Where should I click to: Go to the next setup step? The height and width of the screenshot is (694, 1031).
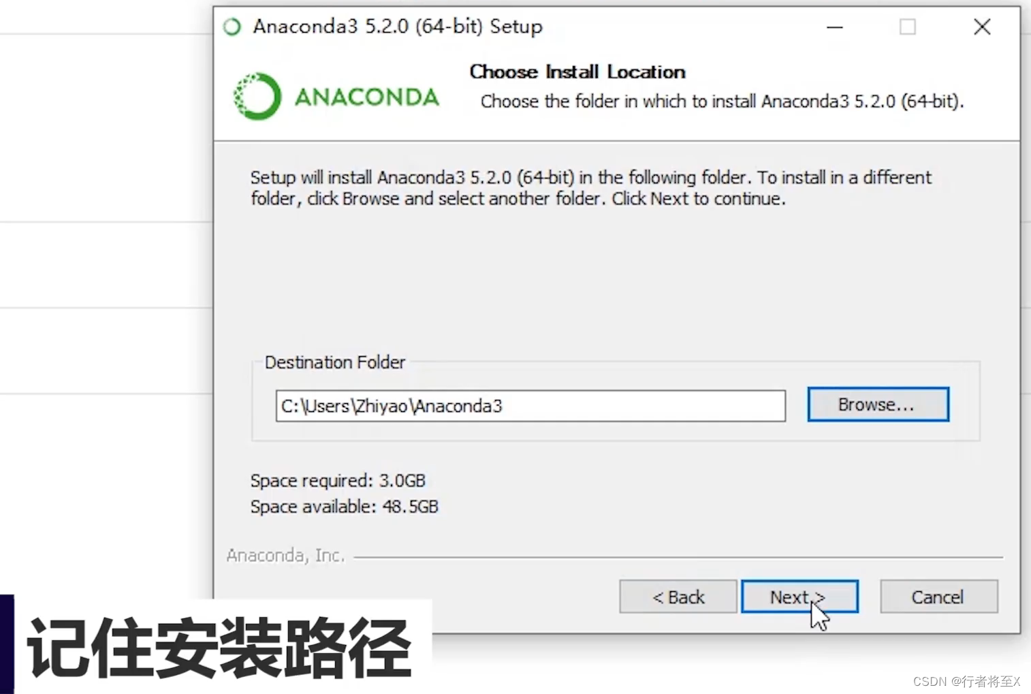[799, 597]
